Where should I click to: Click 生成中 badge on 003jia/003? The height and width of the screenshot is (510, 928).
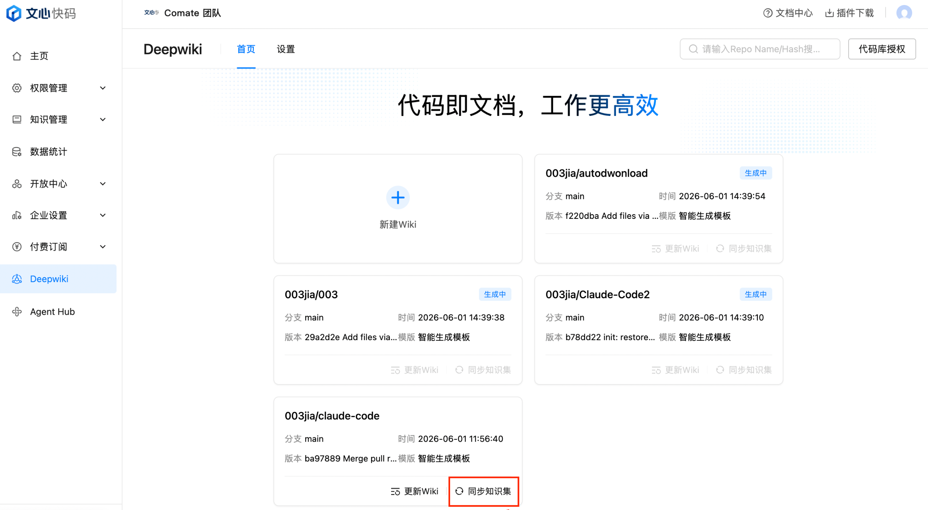(495, 295)
